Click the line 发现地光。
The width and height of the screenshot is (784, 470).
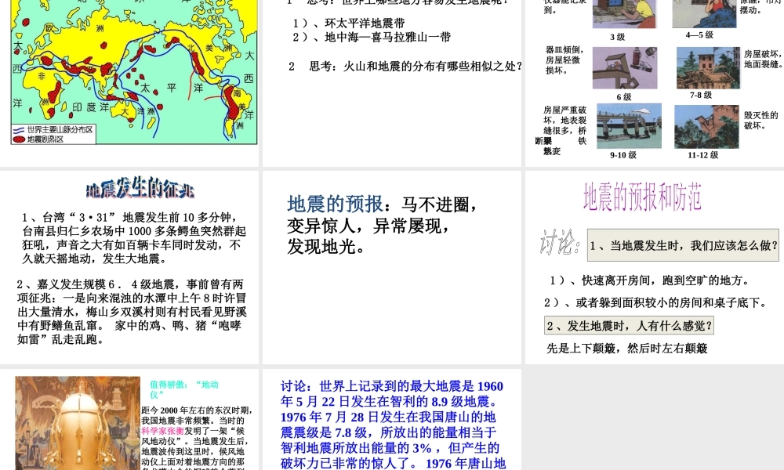point(327,247)
